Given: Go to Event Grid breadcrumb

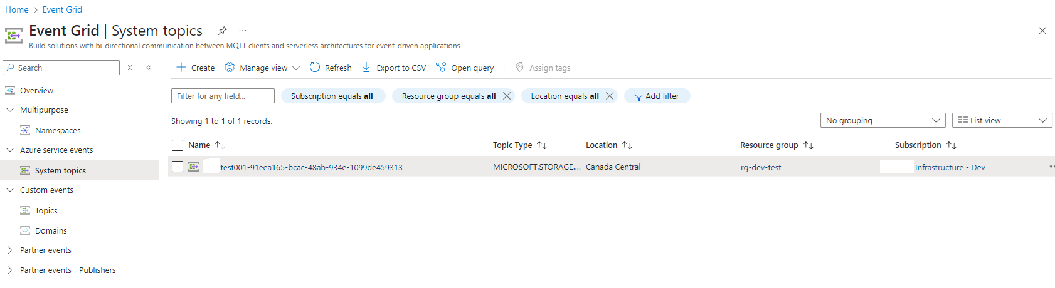Looking at the screenshot, I should [x=62, y=9].
